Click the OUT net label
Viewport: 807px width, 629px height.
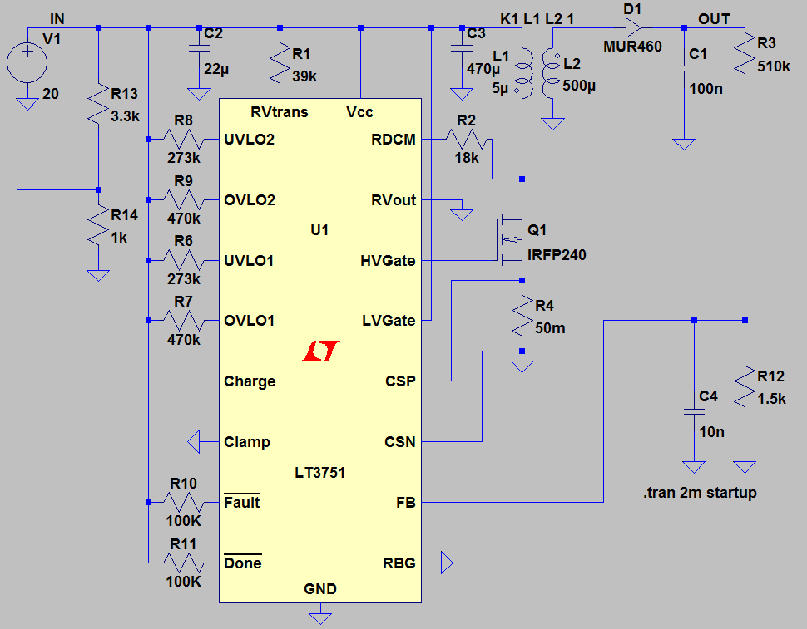click(714, 19)
